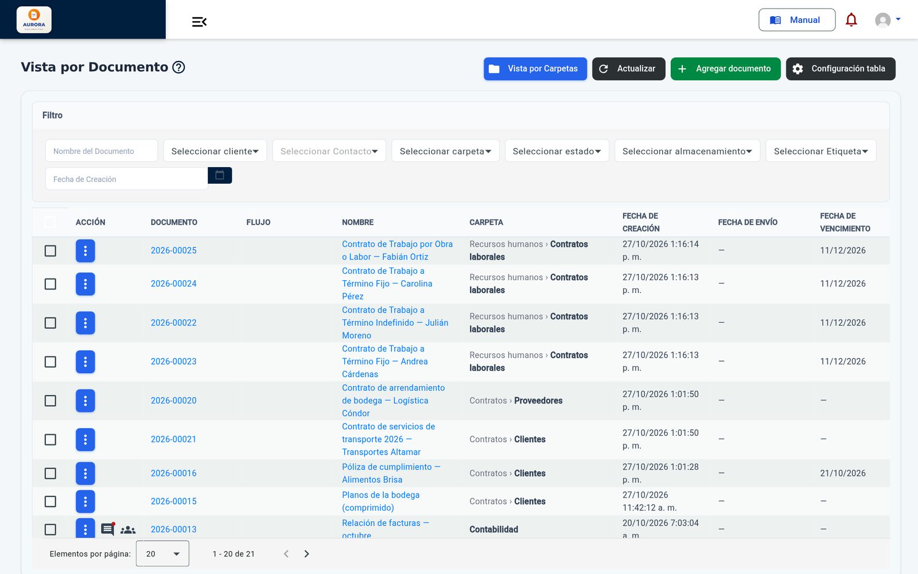Image resolution: width=918 pixels, height=574 pixels.
Task: Open the Seleccionar Etiqueta dropdown
Action: click(x=820, y=151)
